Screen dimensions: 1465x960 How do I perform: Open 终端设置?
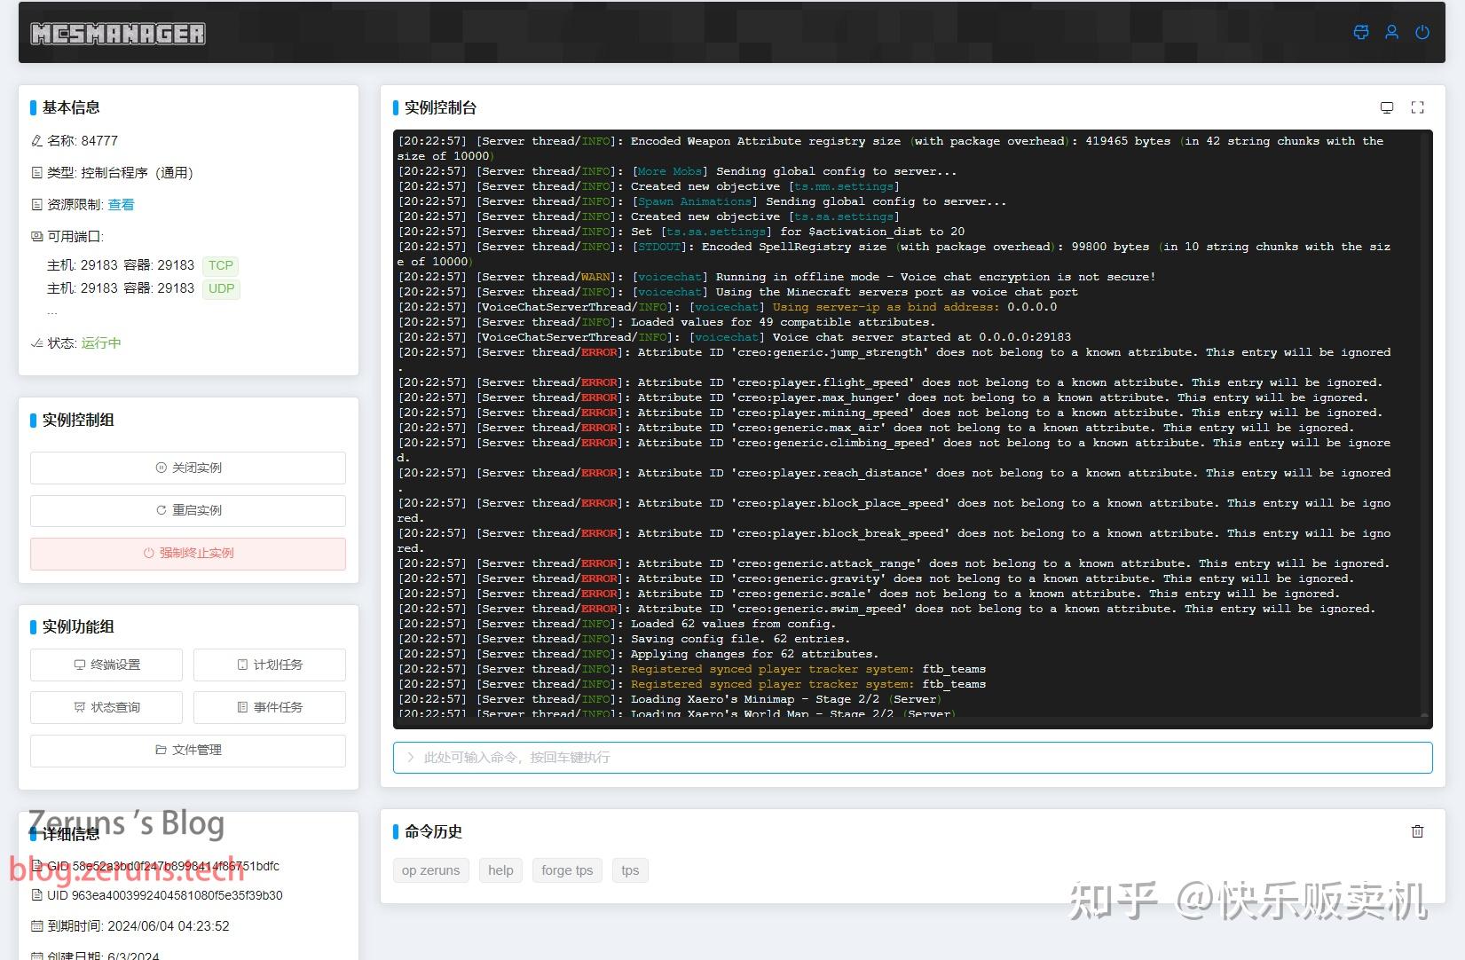tap(106, 665)
